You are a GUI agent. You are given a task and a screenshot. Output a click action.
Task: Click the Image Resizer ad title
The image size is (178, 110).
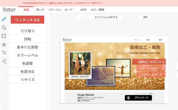pyautogui.click(x=86, y=95)
